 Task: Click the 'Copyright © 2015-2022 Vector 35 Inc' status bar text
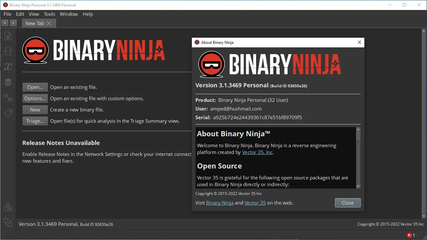pyautogui.click(x=391, y=224)
